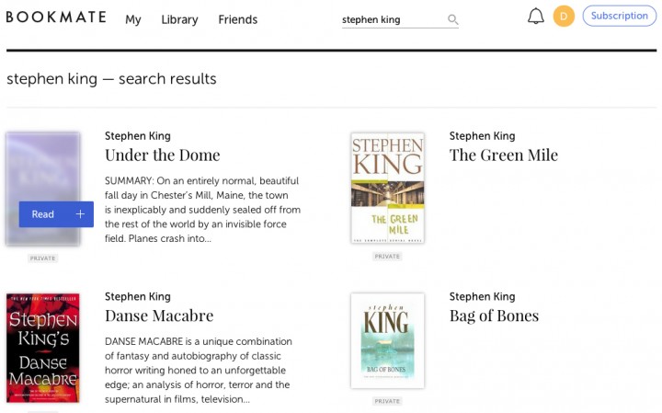The image size is (662, 413).
Task: Open the 'Danse Macabre' title link
Action: click(159, 315)
